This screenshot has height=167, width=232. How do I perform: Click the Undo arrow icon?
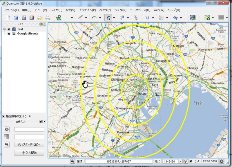click(x=94, y=18)
